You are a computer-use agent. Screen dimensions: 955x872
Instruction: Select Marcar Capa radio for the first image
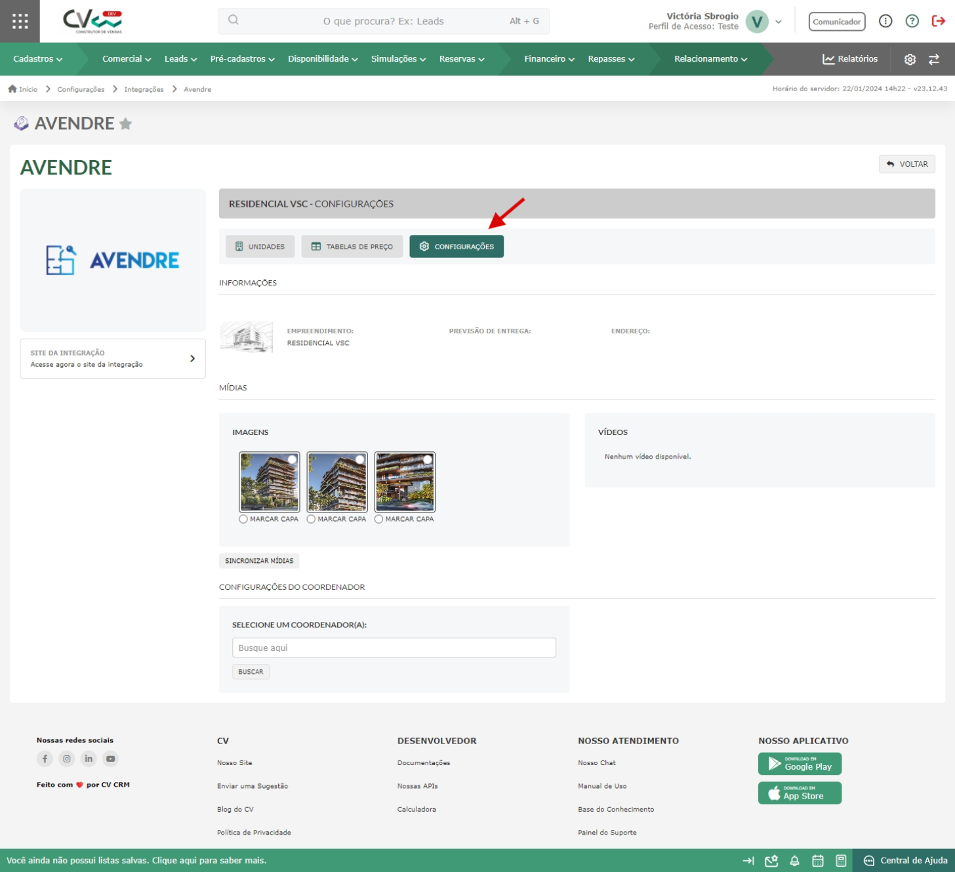(x=243, y=519)
